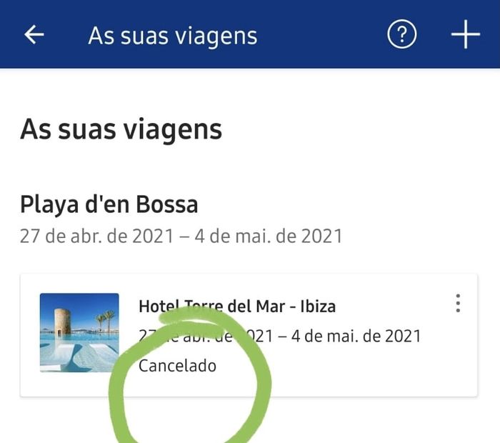Open the cancelled hotel booking card
Viewport: 500px width, 443px height.
(249, 335)
